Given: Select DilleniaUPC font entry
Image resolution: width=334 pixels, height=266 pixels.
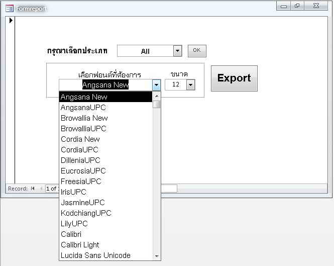Looking at the screenshot, I should coord(105,160).
